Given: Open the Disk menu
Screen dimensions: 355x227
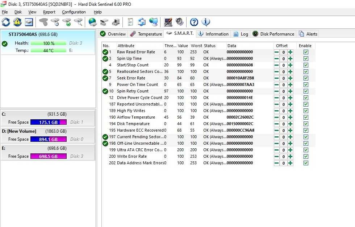Looking at the screenshot, I should pos(18,12).
